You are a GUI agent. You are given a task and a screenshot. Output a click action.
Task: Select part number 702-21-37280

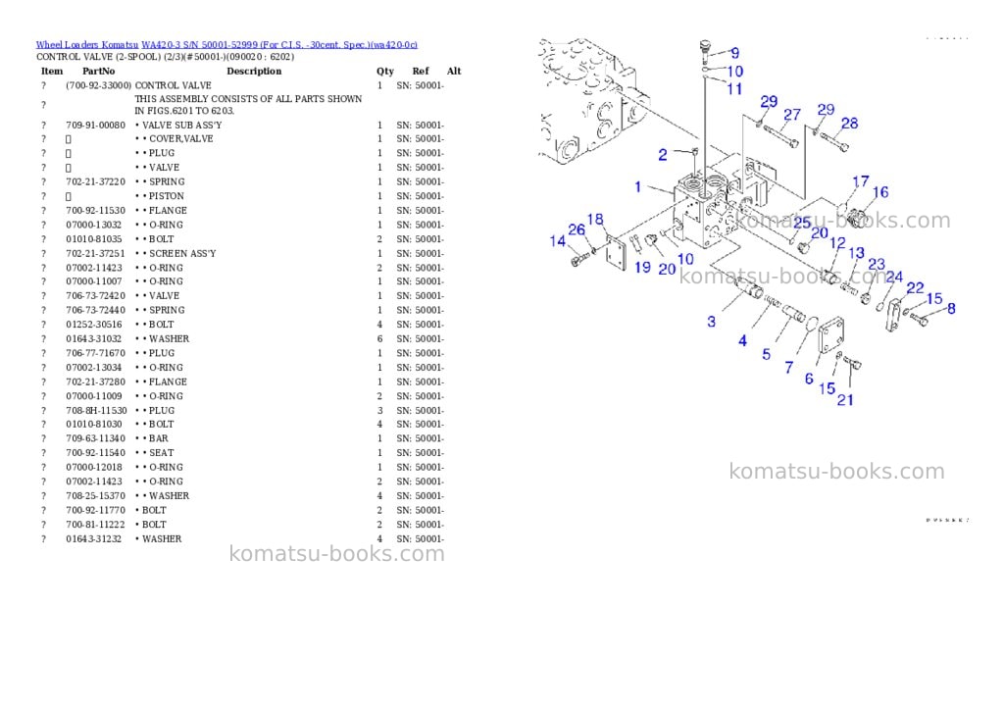pyautogui.click(x=95, y=381)
